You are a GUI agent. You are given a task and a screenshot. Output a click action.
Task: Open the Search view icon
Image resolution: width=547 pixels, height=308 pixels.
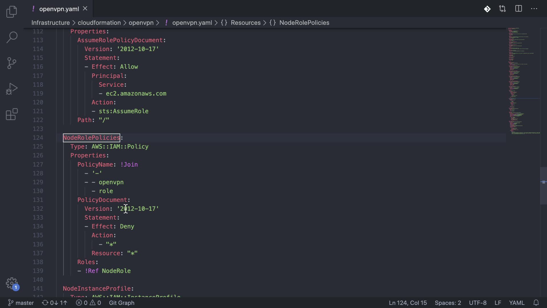12,37
